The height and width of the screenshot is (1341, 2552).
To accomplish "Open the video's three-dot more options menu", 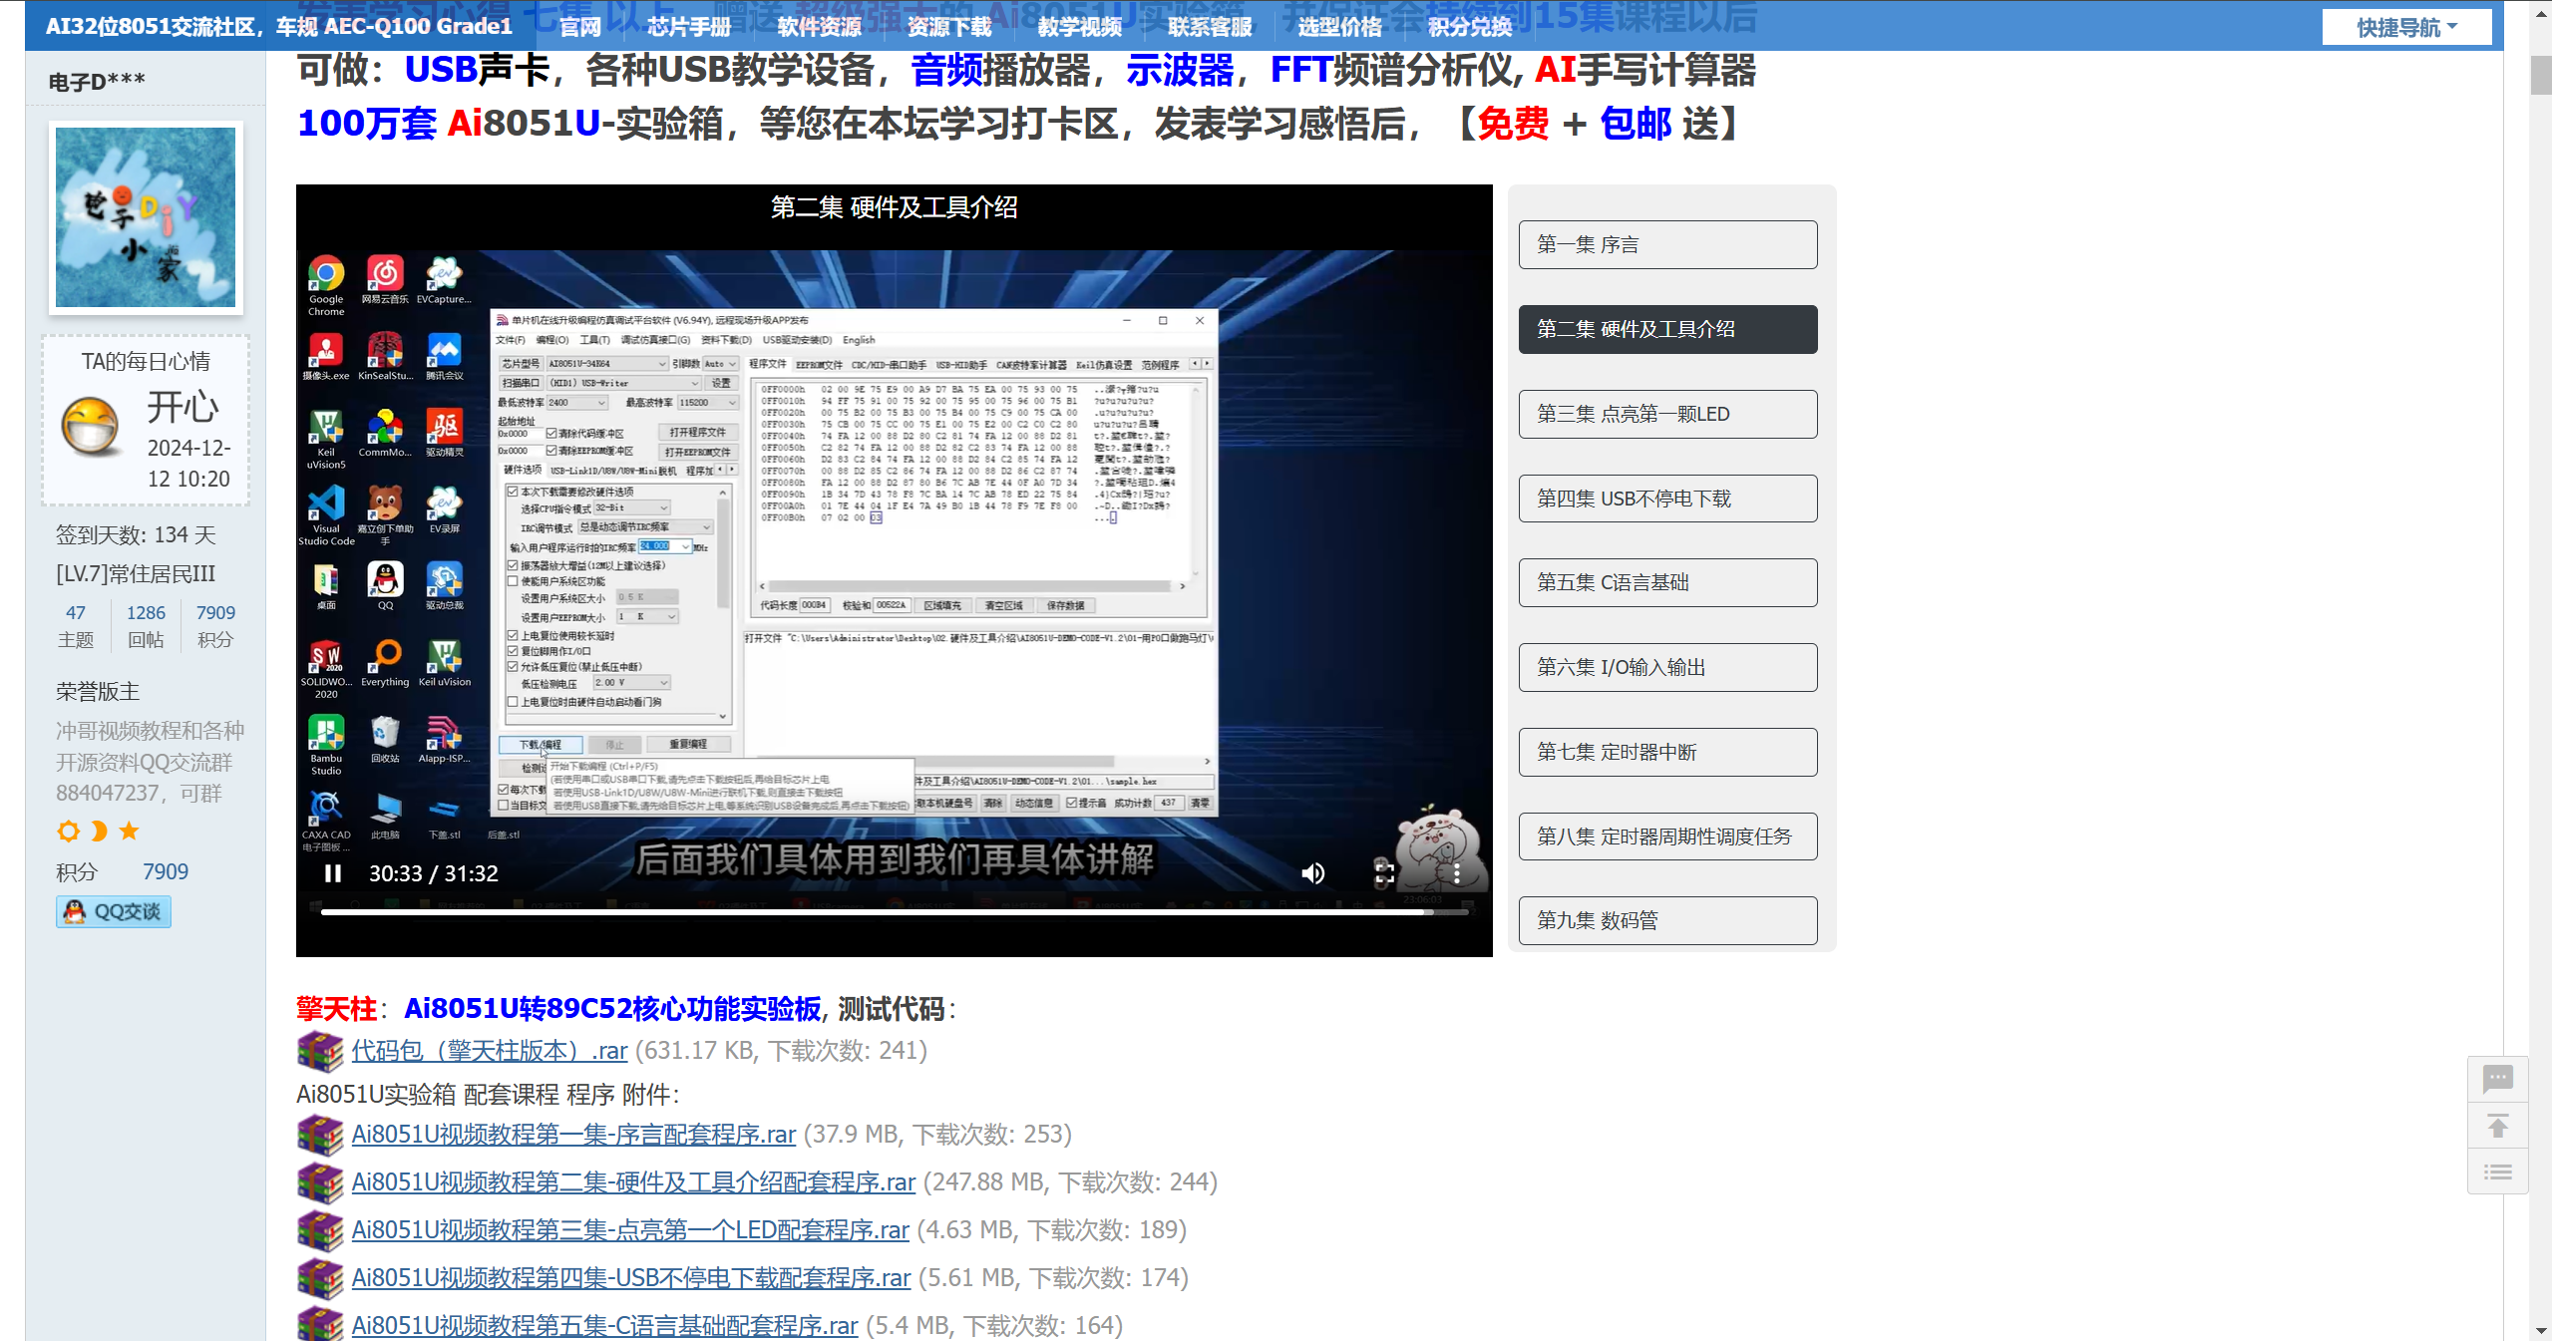I will pyautogui.click(x=1457, y=873).
